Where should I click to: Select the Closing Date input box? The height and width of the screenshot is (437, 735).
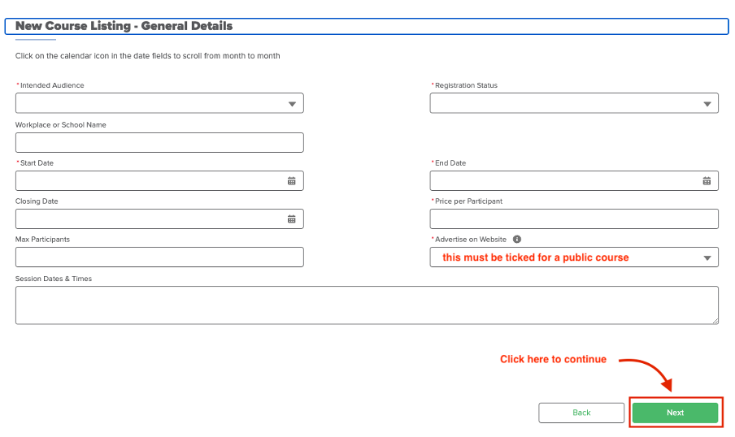(146, 219)
